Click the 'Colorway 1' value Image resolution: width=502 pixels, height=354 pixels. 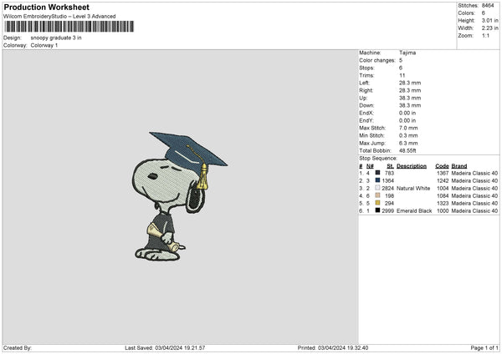coord(44,45)
